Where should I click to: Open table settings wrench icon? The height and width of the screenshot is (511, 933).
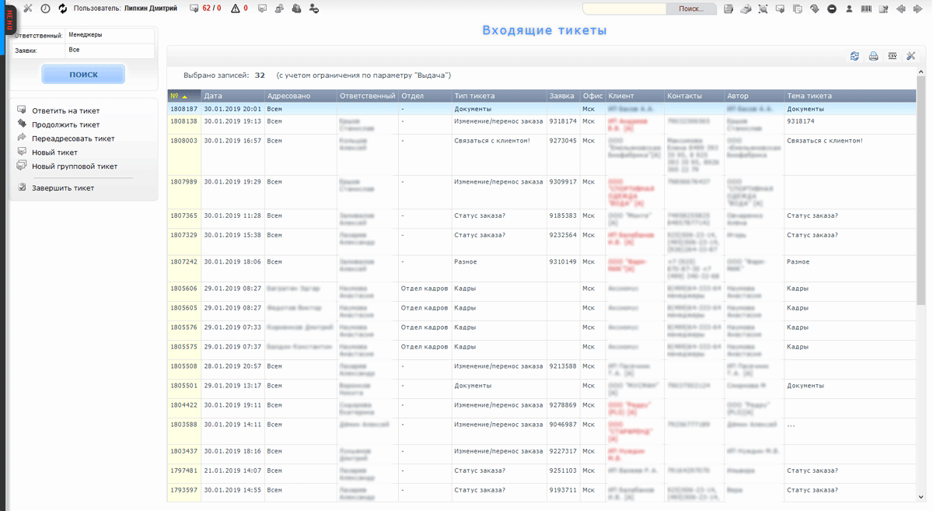pyautogui.click(x=910, y=56)
